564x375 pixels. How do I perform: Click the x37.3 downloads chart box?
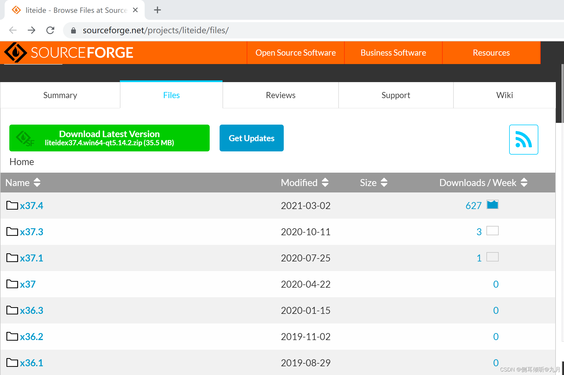(492, 231)
